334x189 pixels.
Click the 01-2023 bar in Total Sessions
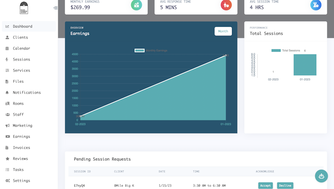tap(305, 64)
